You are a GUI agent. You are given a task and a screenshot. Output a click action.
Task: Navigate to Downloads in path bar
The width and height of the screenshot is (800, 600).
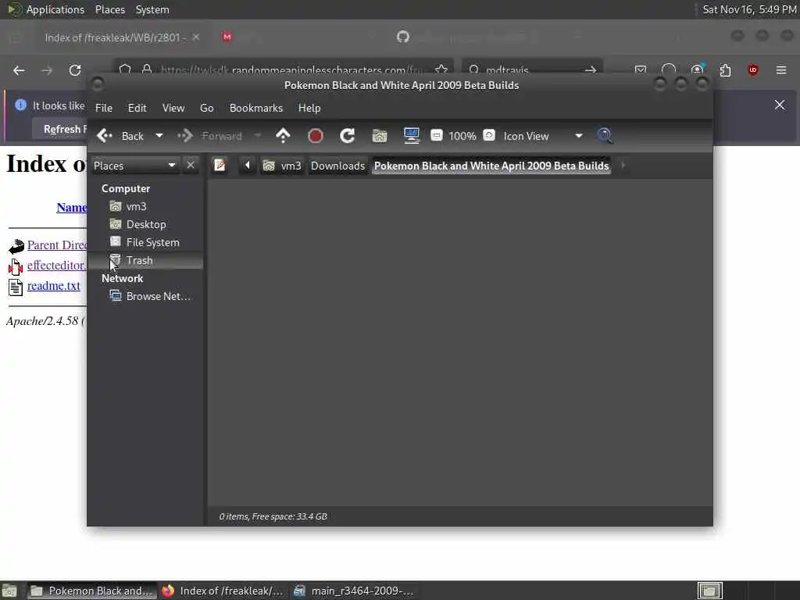[337, 166]
